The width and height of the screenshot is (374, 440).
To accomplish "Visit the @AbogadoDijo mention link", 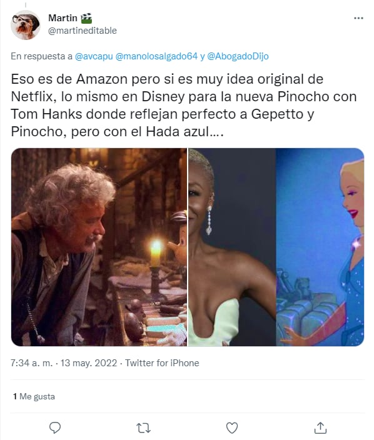I will click(x=238, y=56).
